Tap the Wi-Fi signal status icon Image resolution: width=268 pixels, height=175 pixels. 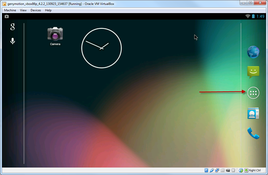(x=248, y=16)
